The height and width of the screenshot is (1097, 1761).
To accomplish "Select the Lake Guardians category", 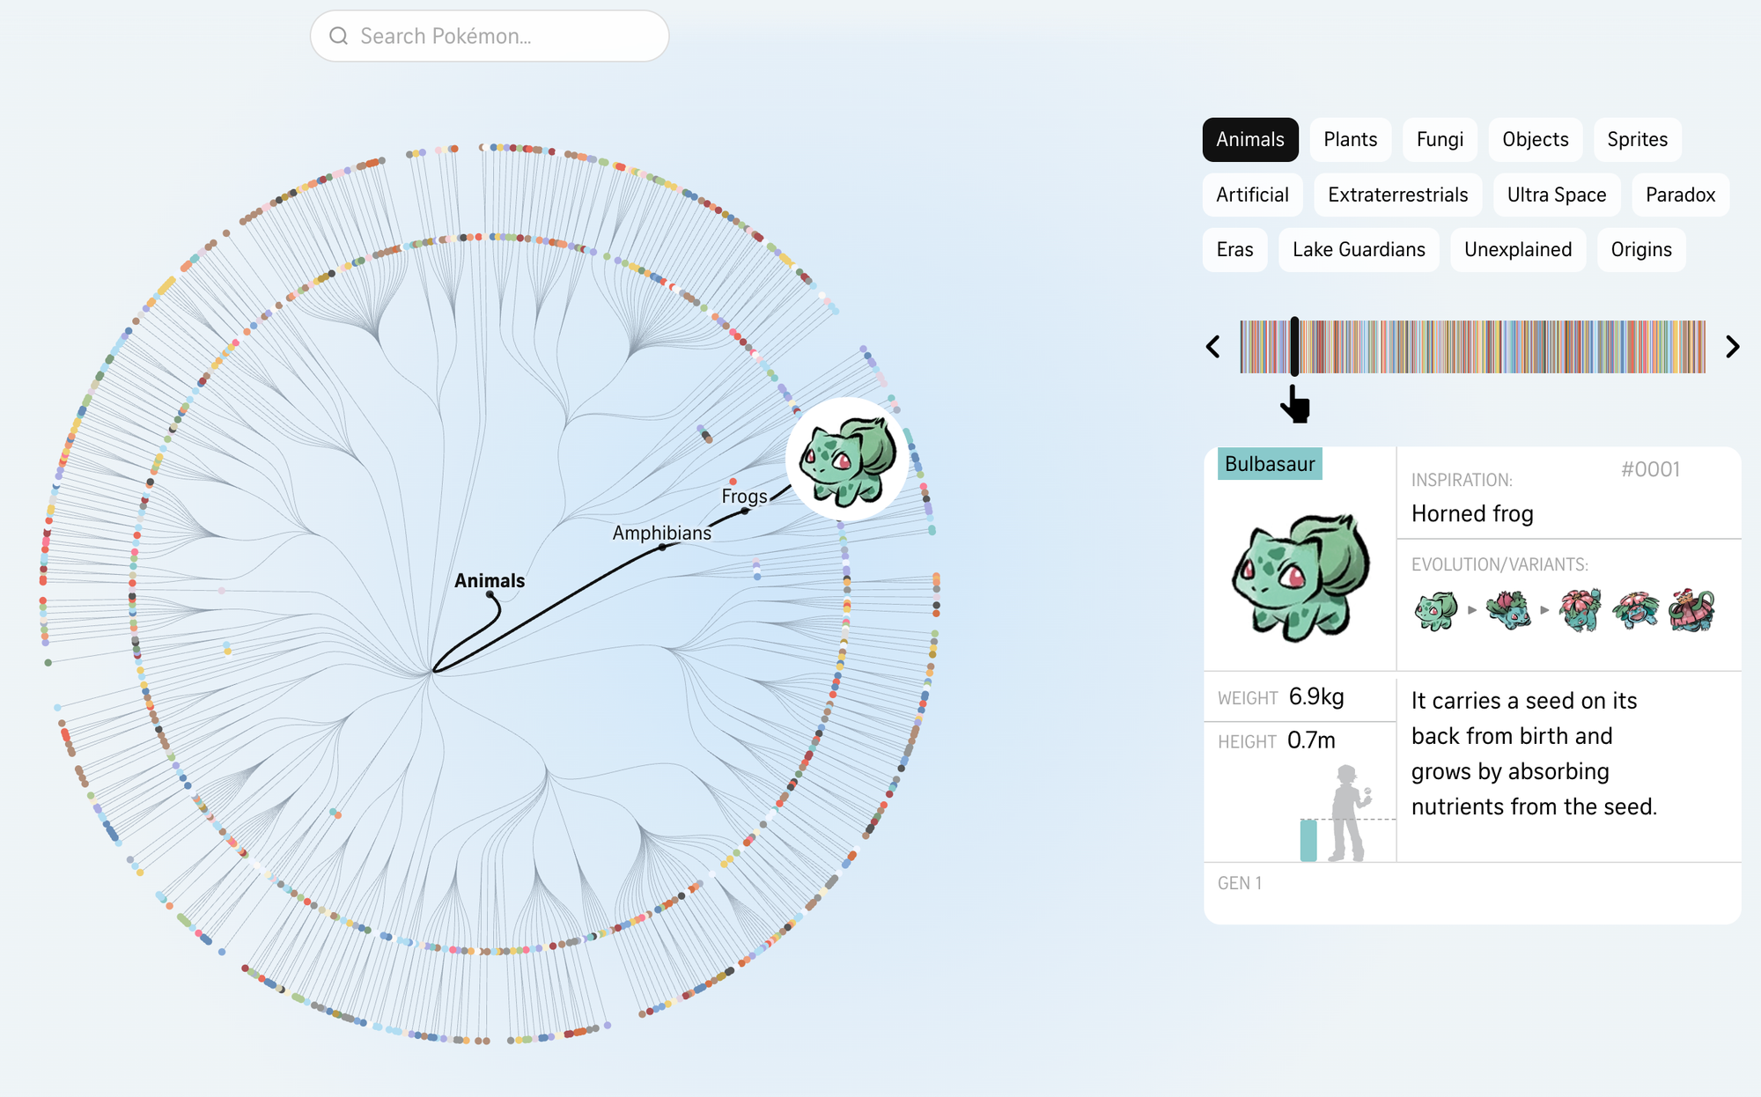I will click(1358, 250).
